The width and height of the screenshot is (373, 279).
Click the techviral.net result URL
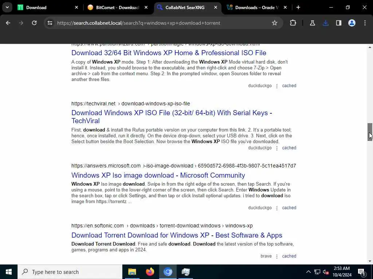coord(131,104)
